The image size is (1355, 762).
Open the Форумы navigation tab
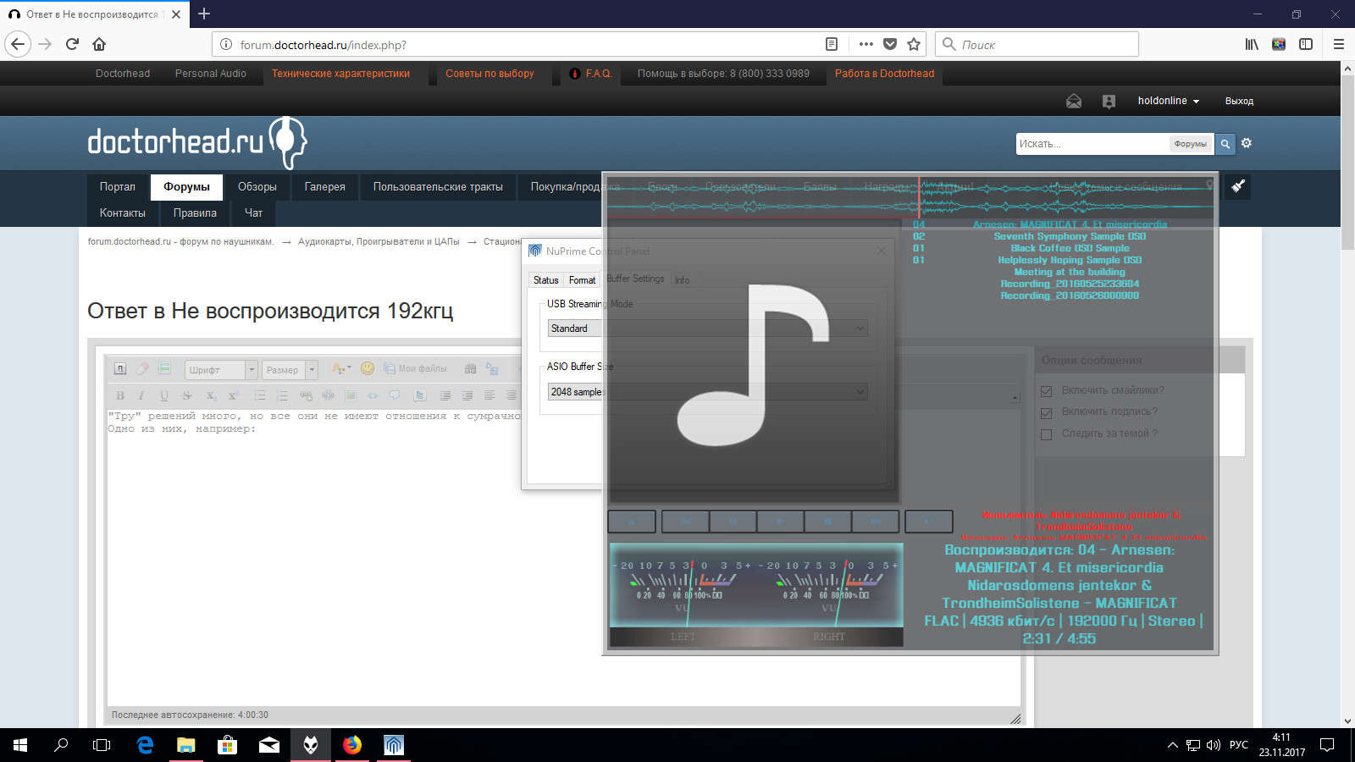[x=186, y=187]
